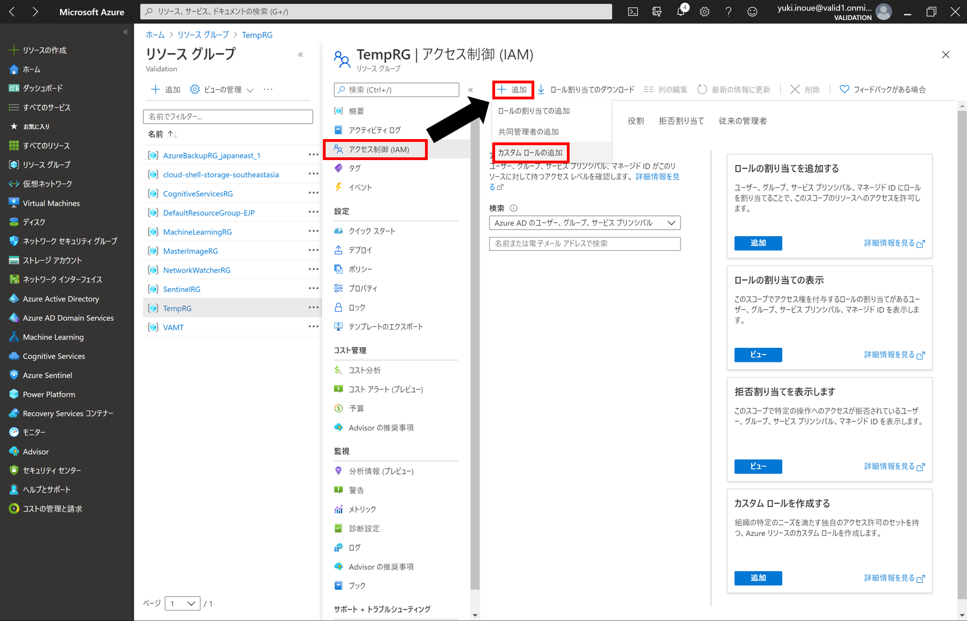The image size is (967, 621).
Task: Go forward with the right arrow
Action: tap(35, 12)
